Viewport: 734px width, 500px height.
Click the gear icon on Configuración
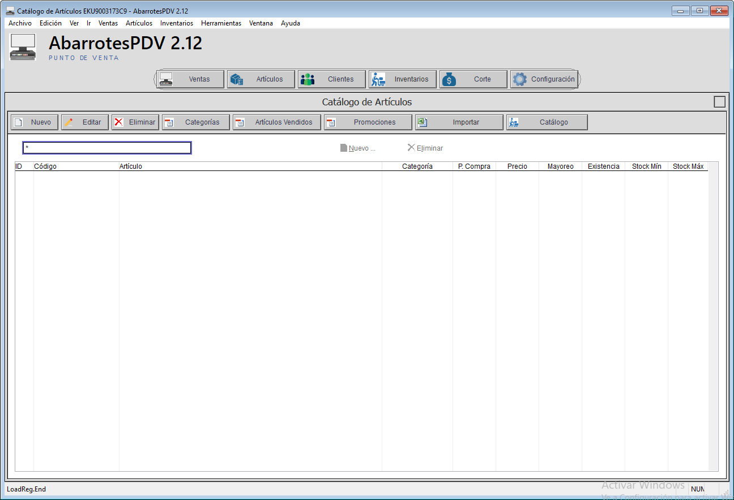point(519,79)
